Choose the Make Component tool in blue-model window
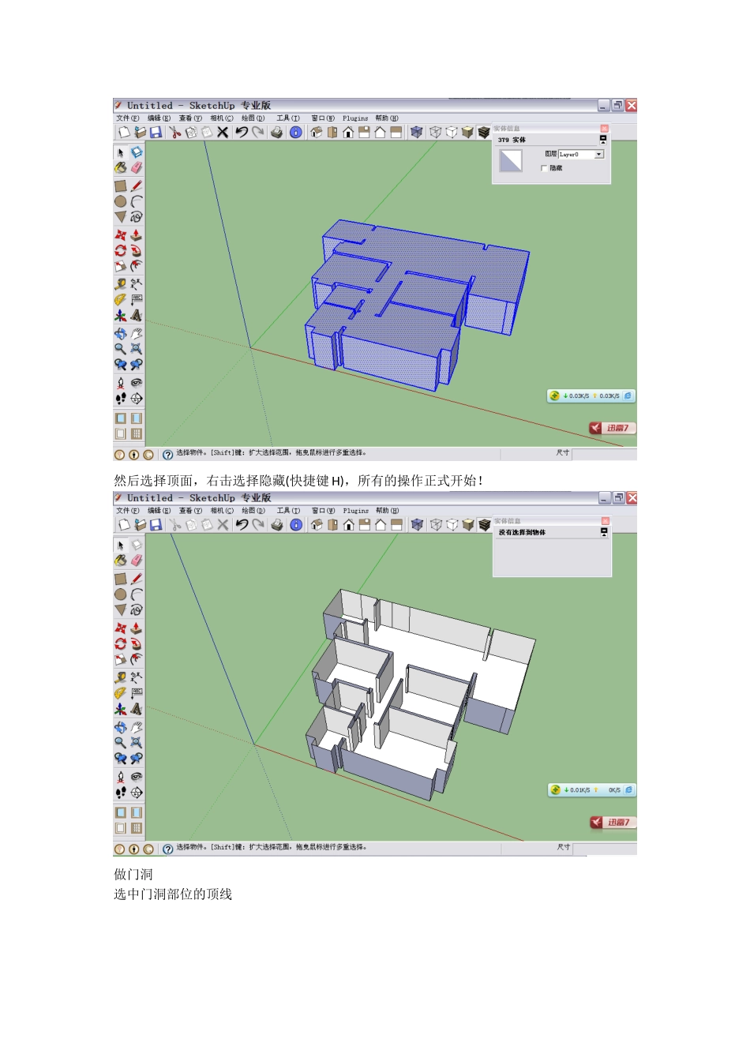The width and height of the screenshot is (750, 1061). point(137,152)
